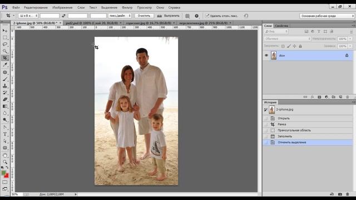356x200 pixels.
Task: Create a new layer group
Action: tap(333, 97)
